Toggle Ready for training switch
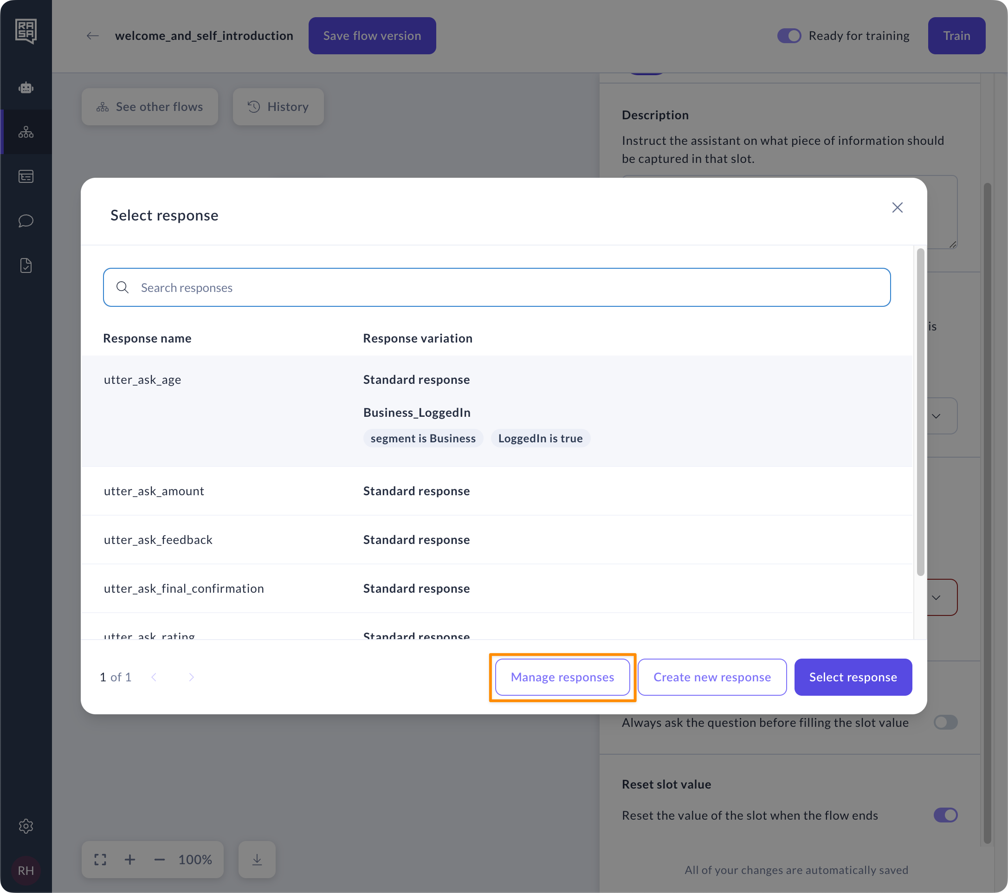 789,35
